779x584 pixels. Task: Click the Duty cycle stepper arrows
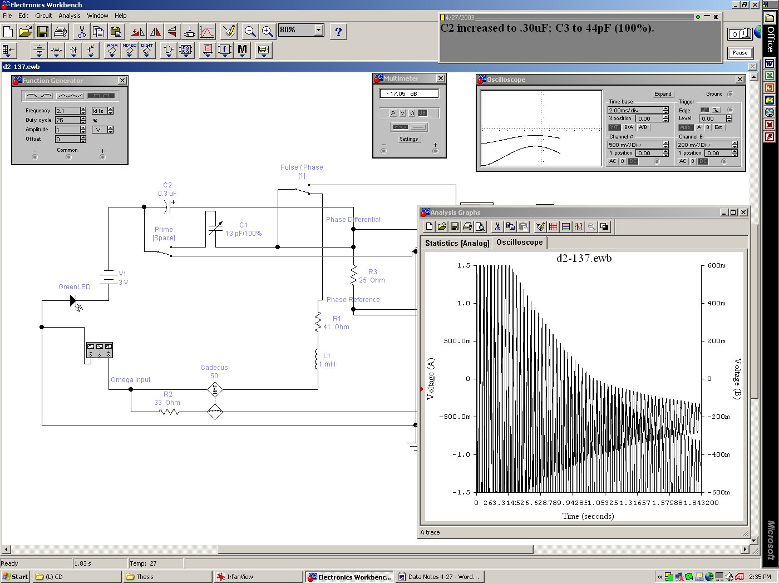point(83,120)
